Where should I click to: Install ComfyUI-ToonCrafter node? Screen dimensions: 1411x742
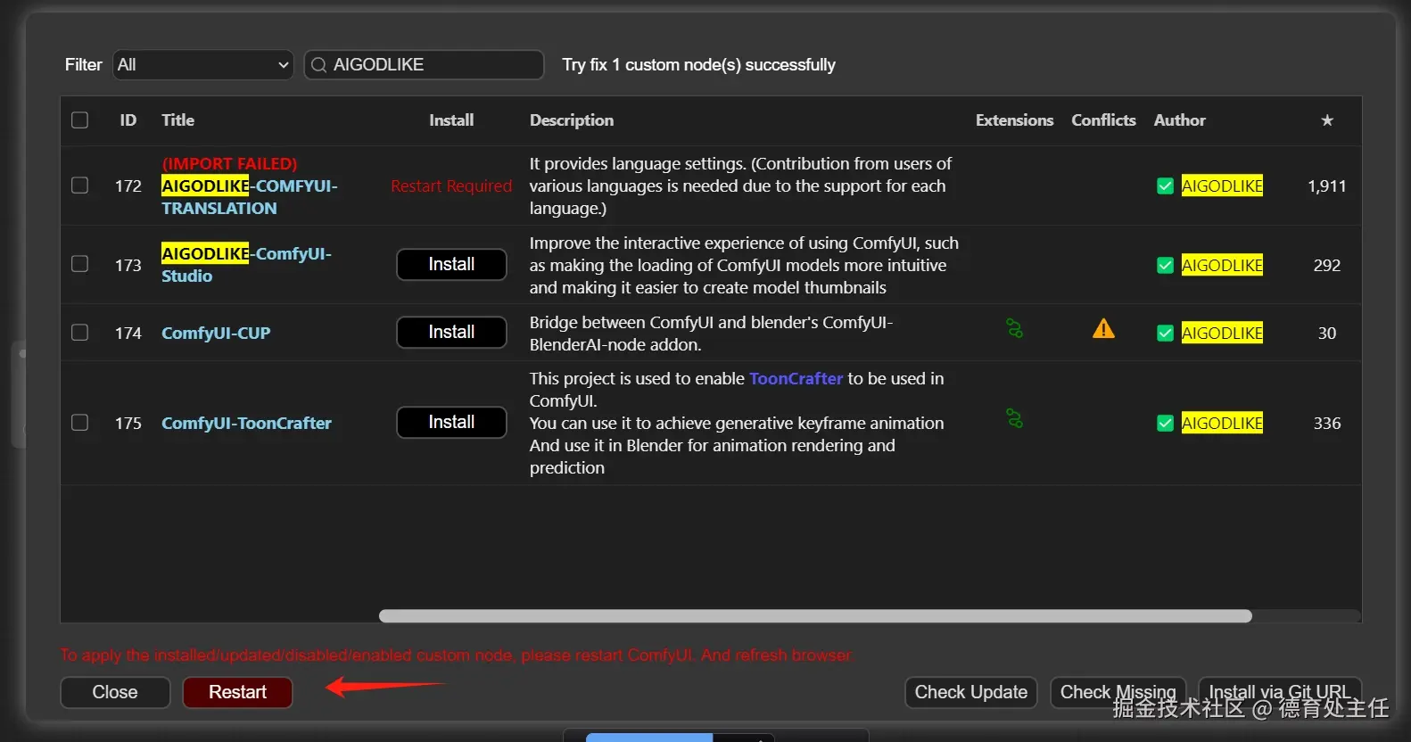[451, 423]
